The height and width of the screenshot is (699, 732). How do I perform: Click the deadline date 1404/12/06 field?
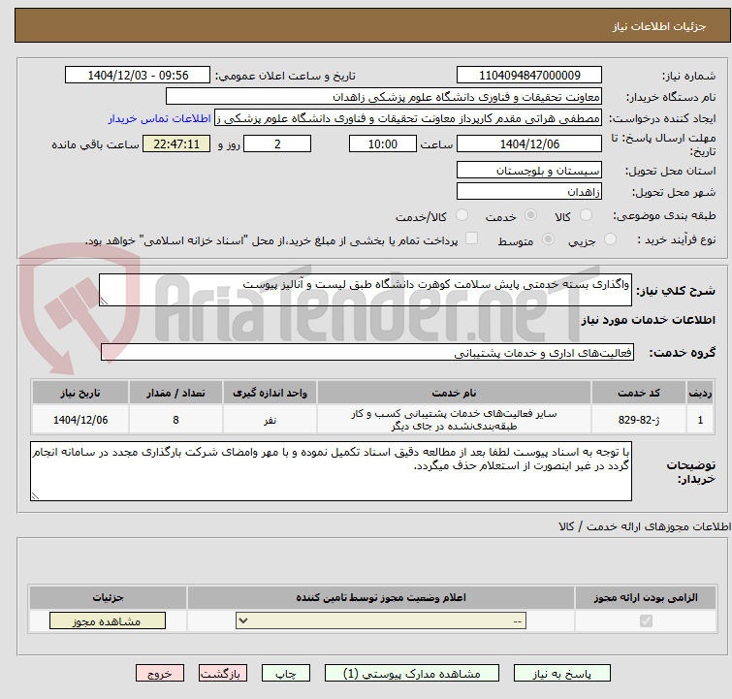[529, 143]
